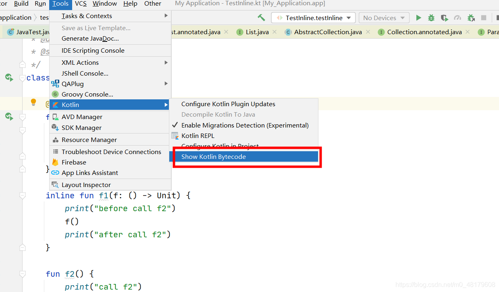Open the Run menu

40,4
